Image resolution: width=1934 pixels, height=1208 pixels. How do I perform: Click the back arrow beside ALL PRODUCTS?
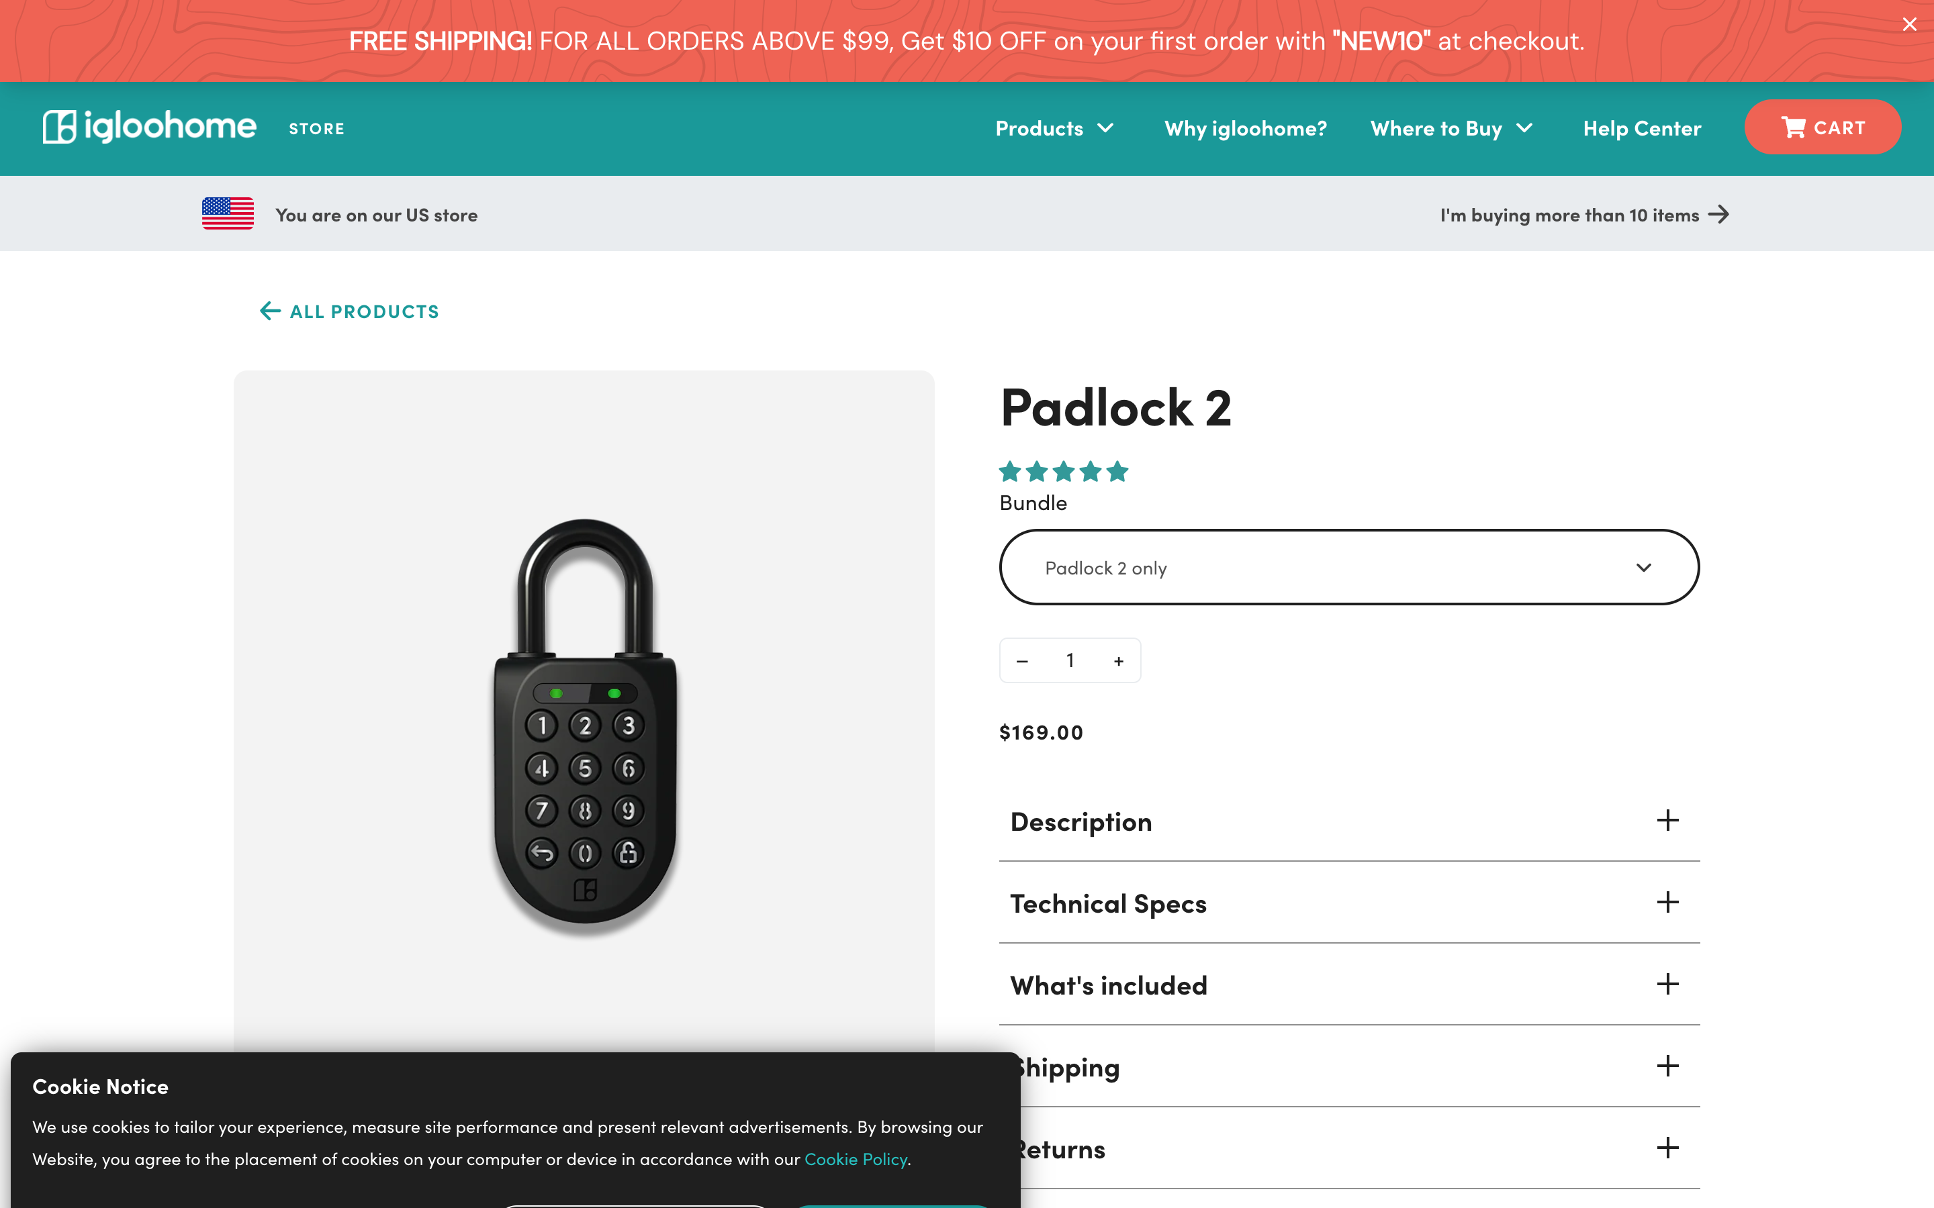tap(269, 311)
